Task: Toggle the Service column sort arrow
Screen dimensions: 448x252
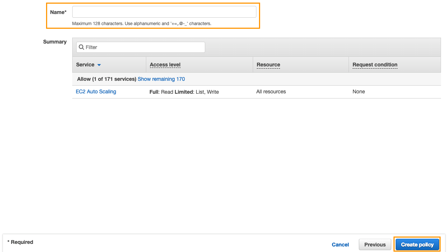Action: coord(99,65)
